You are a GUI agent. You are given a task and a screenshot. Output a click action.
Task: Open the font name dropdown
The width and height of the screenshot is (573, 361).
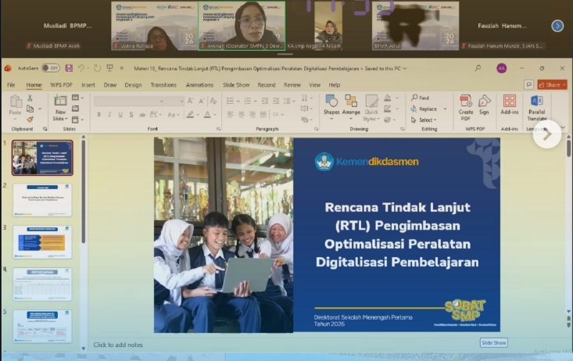[161, 102]
